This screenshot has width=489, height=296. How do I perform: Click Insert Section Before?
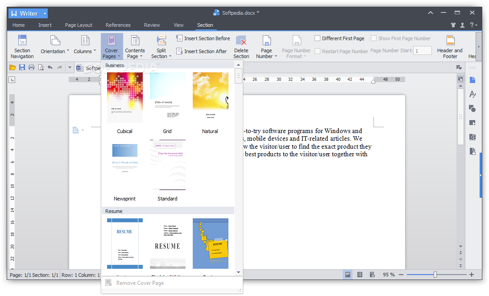[x=203, y=38]
